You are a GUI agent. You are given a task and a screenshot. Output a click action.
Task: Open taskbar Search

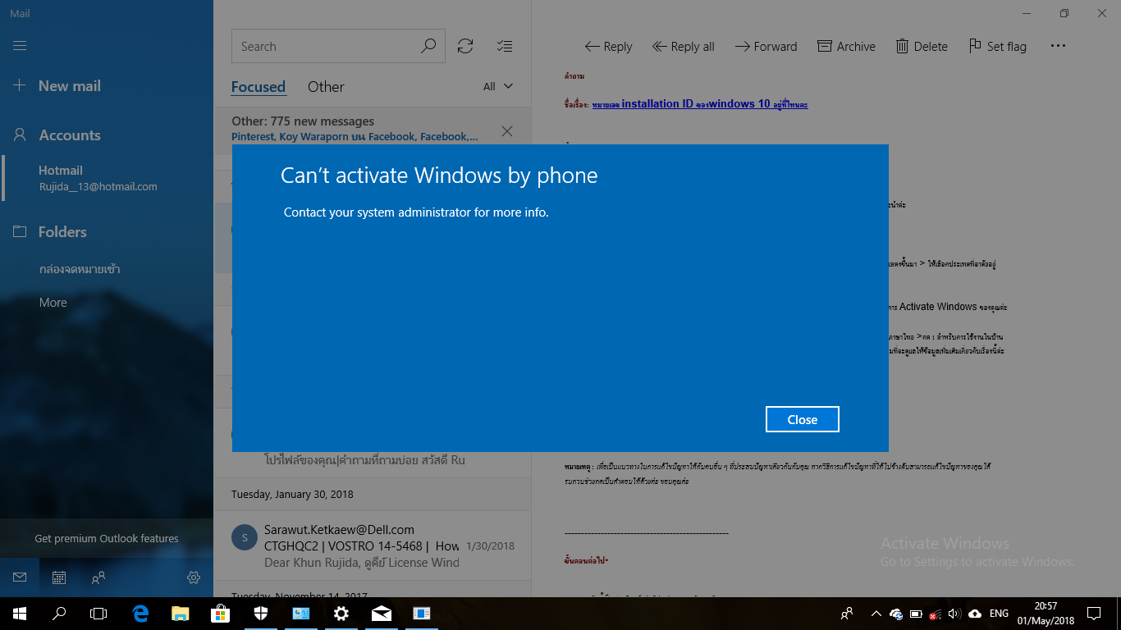click(x=59, y=614)
